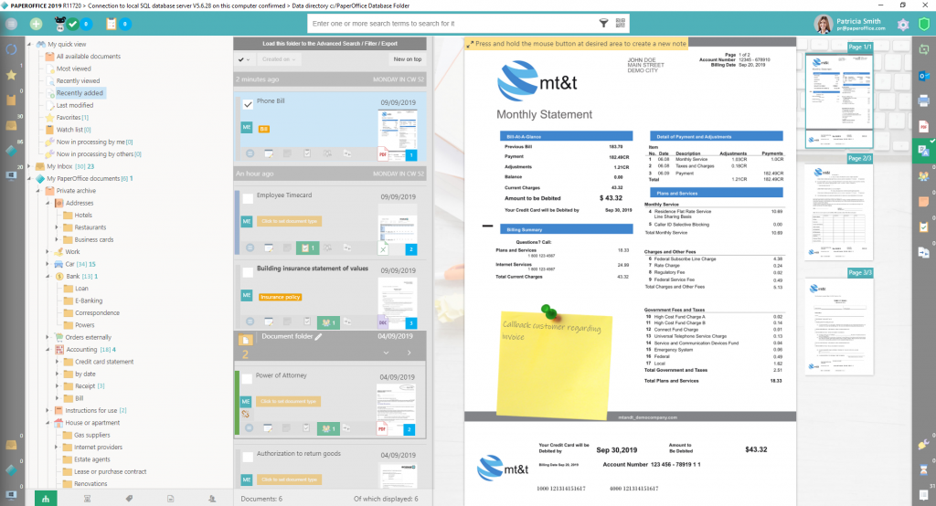This screenshot has height=506, width=936.
Task: Check the Power of Attorney checkbox
Action: point(248,378)
